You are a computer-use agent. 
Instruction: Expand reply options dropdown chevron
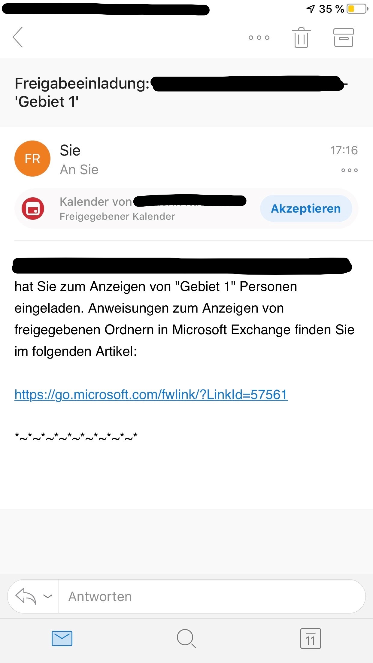[48, 596]
